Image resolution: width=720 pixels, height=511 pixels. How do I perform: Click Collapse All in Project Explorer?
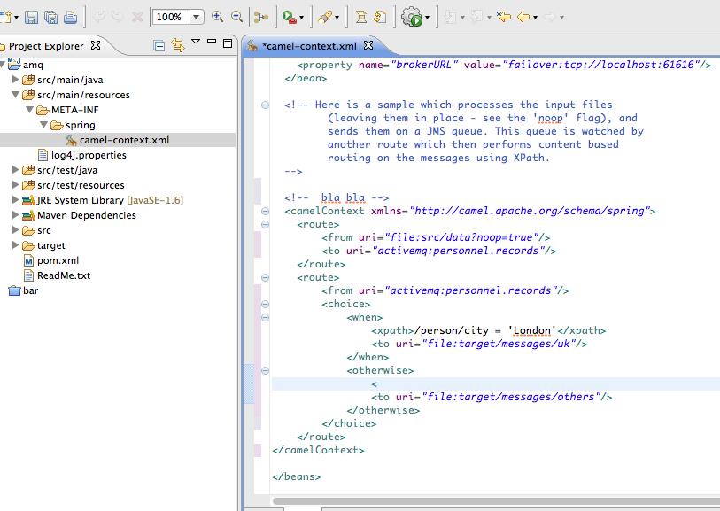[x=159, y=45]
